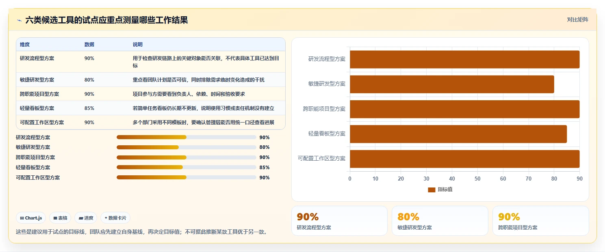Open the 90% 研发流程型方案 data card

coord(339,221)
